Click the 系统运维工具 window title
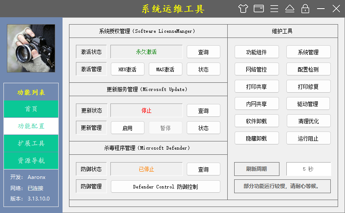This screenshot has height=213, width=345. pos(173,9)
